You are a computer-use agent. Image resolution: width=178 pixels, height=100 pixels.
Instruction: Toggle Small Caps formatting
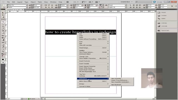click(x=46, y=7)
